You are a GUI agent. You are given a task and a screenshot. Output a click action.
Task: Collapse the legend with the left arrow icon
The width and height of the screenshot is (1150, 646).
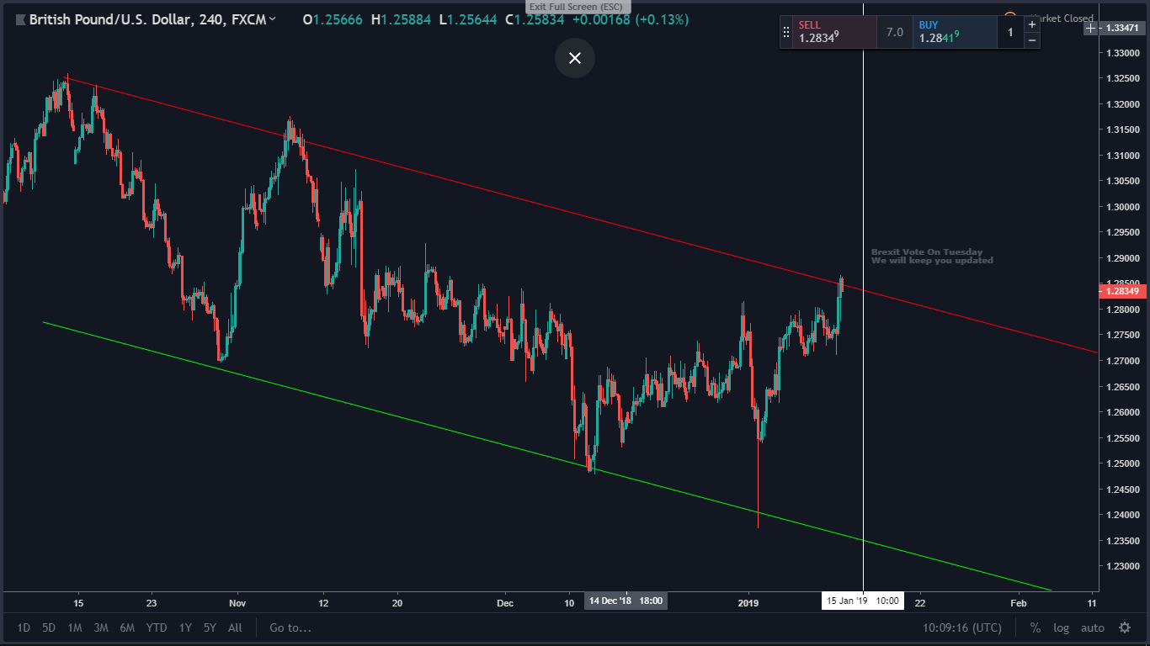pyautogui.click(x=20, y=19)
